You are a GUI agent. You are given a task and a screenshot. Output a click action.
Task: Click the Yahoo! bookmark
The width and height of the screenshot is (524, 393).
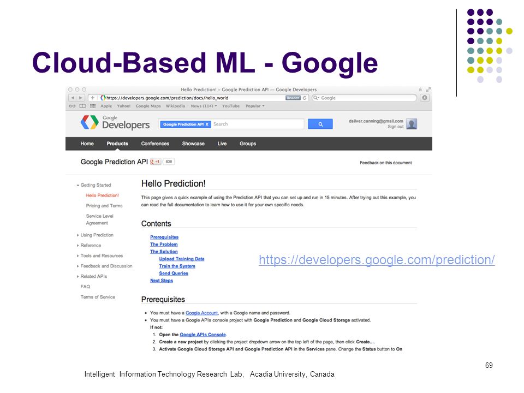124,106
